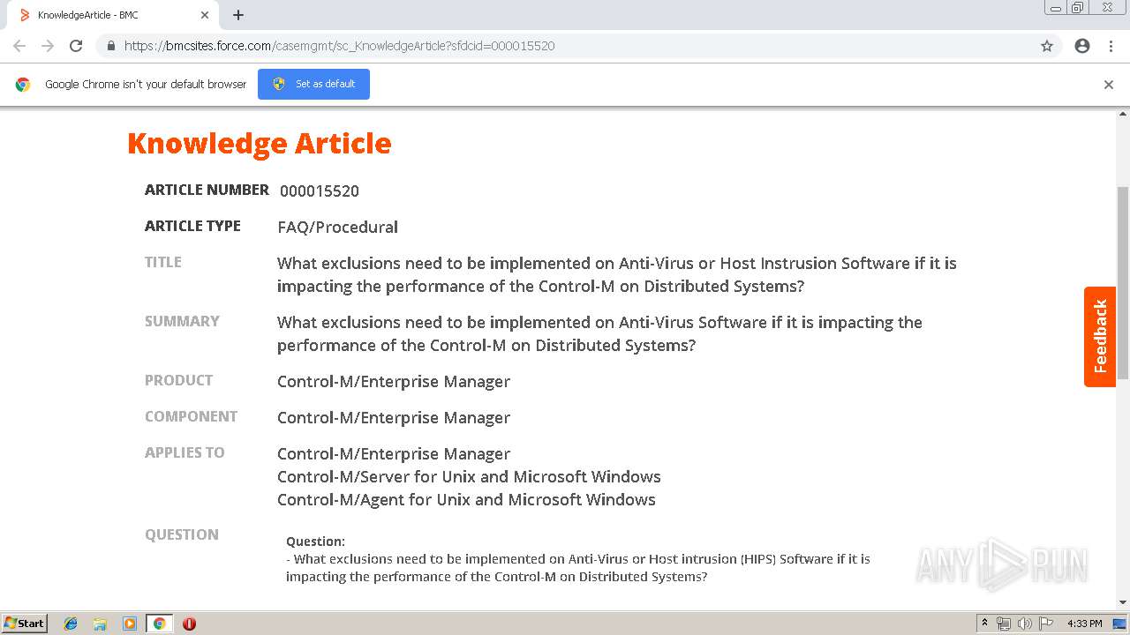The height and width of the screenshot is (635, 1130).
Task: View site security lock information
Action: pyautogui.click(x=110, y=46)
